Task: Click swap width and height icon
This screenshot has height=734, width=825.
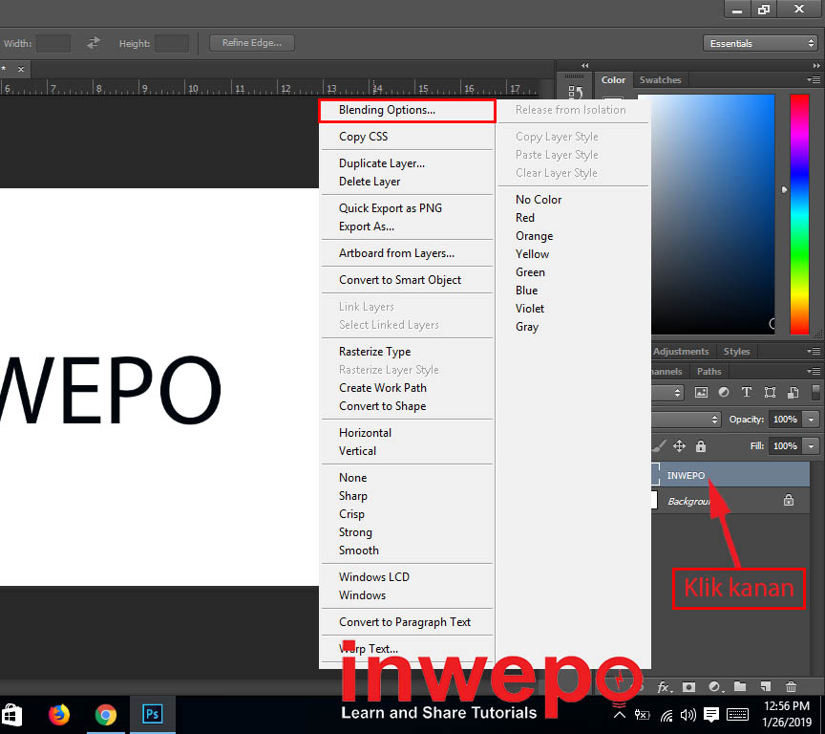Action: point(94,43)
